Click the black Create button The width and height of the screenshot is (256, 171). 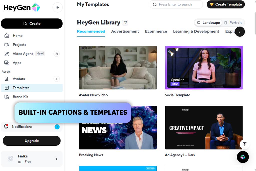32,23
